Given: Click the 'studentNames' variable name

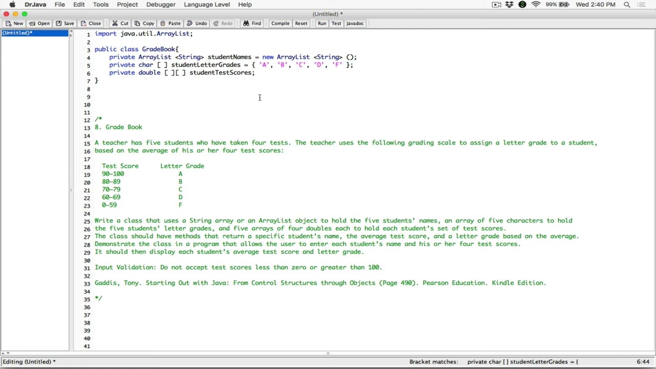Looking at the screenshot, I should 230,57.
